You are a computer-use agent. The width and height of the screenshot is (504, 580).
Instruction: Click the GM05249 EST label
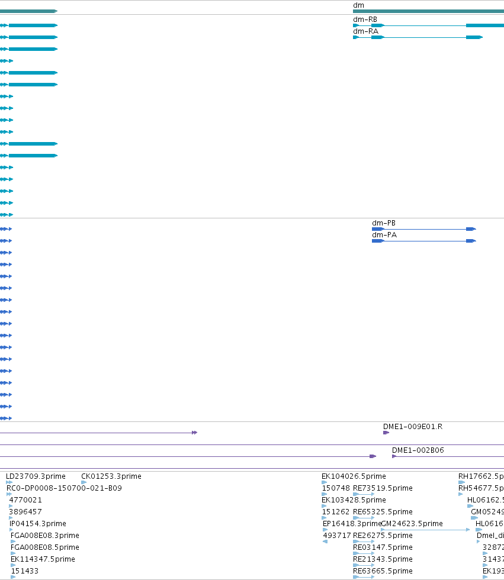(x=487, y=511)
